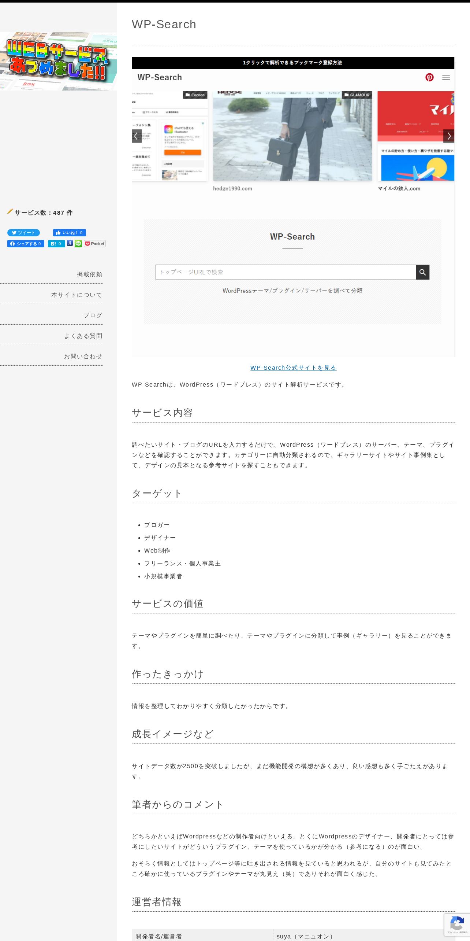Select the Cocoon theme tag
This screenshot has height=941, width=470.
pos(195,95)
